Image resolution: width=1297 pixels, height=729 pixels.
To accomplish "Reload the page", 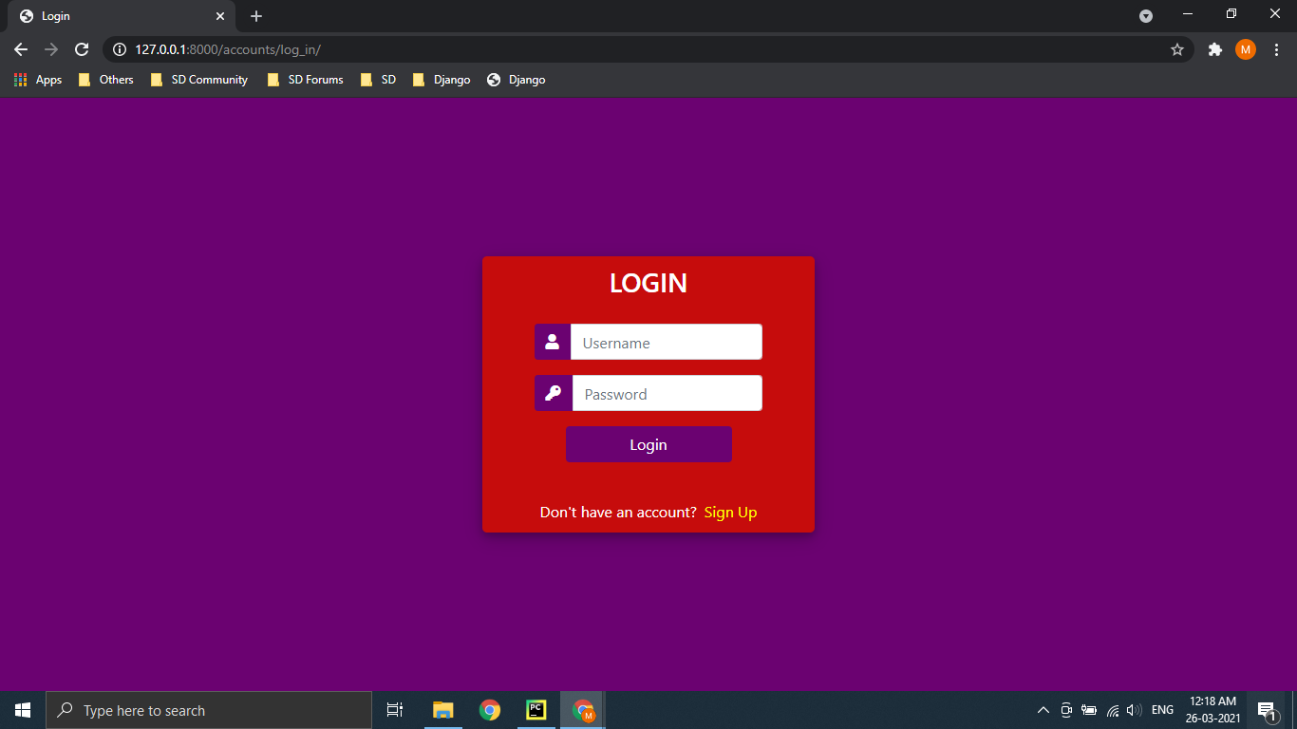I will pyautogui.click(x=82, y=49).
